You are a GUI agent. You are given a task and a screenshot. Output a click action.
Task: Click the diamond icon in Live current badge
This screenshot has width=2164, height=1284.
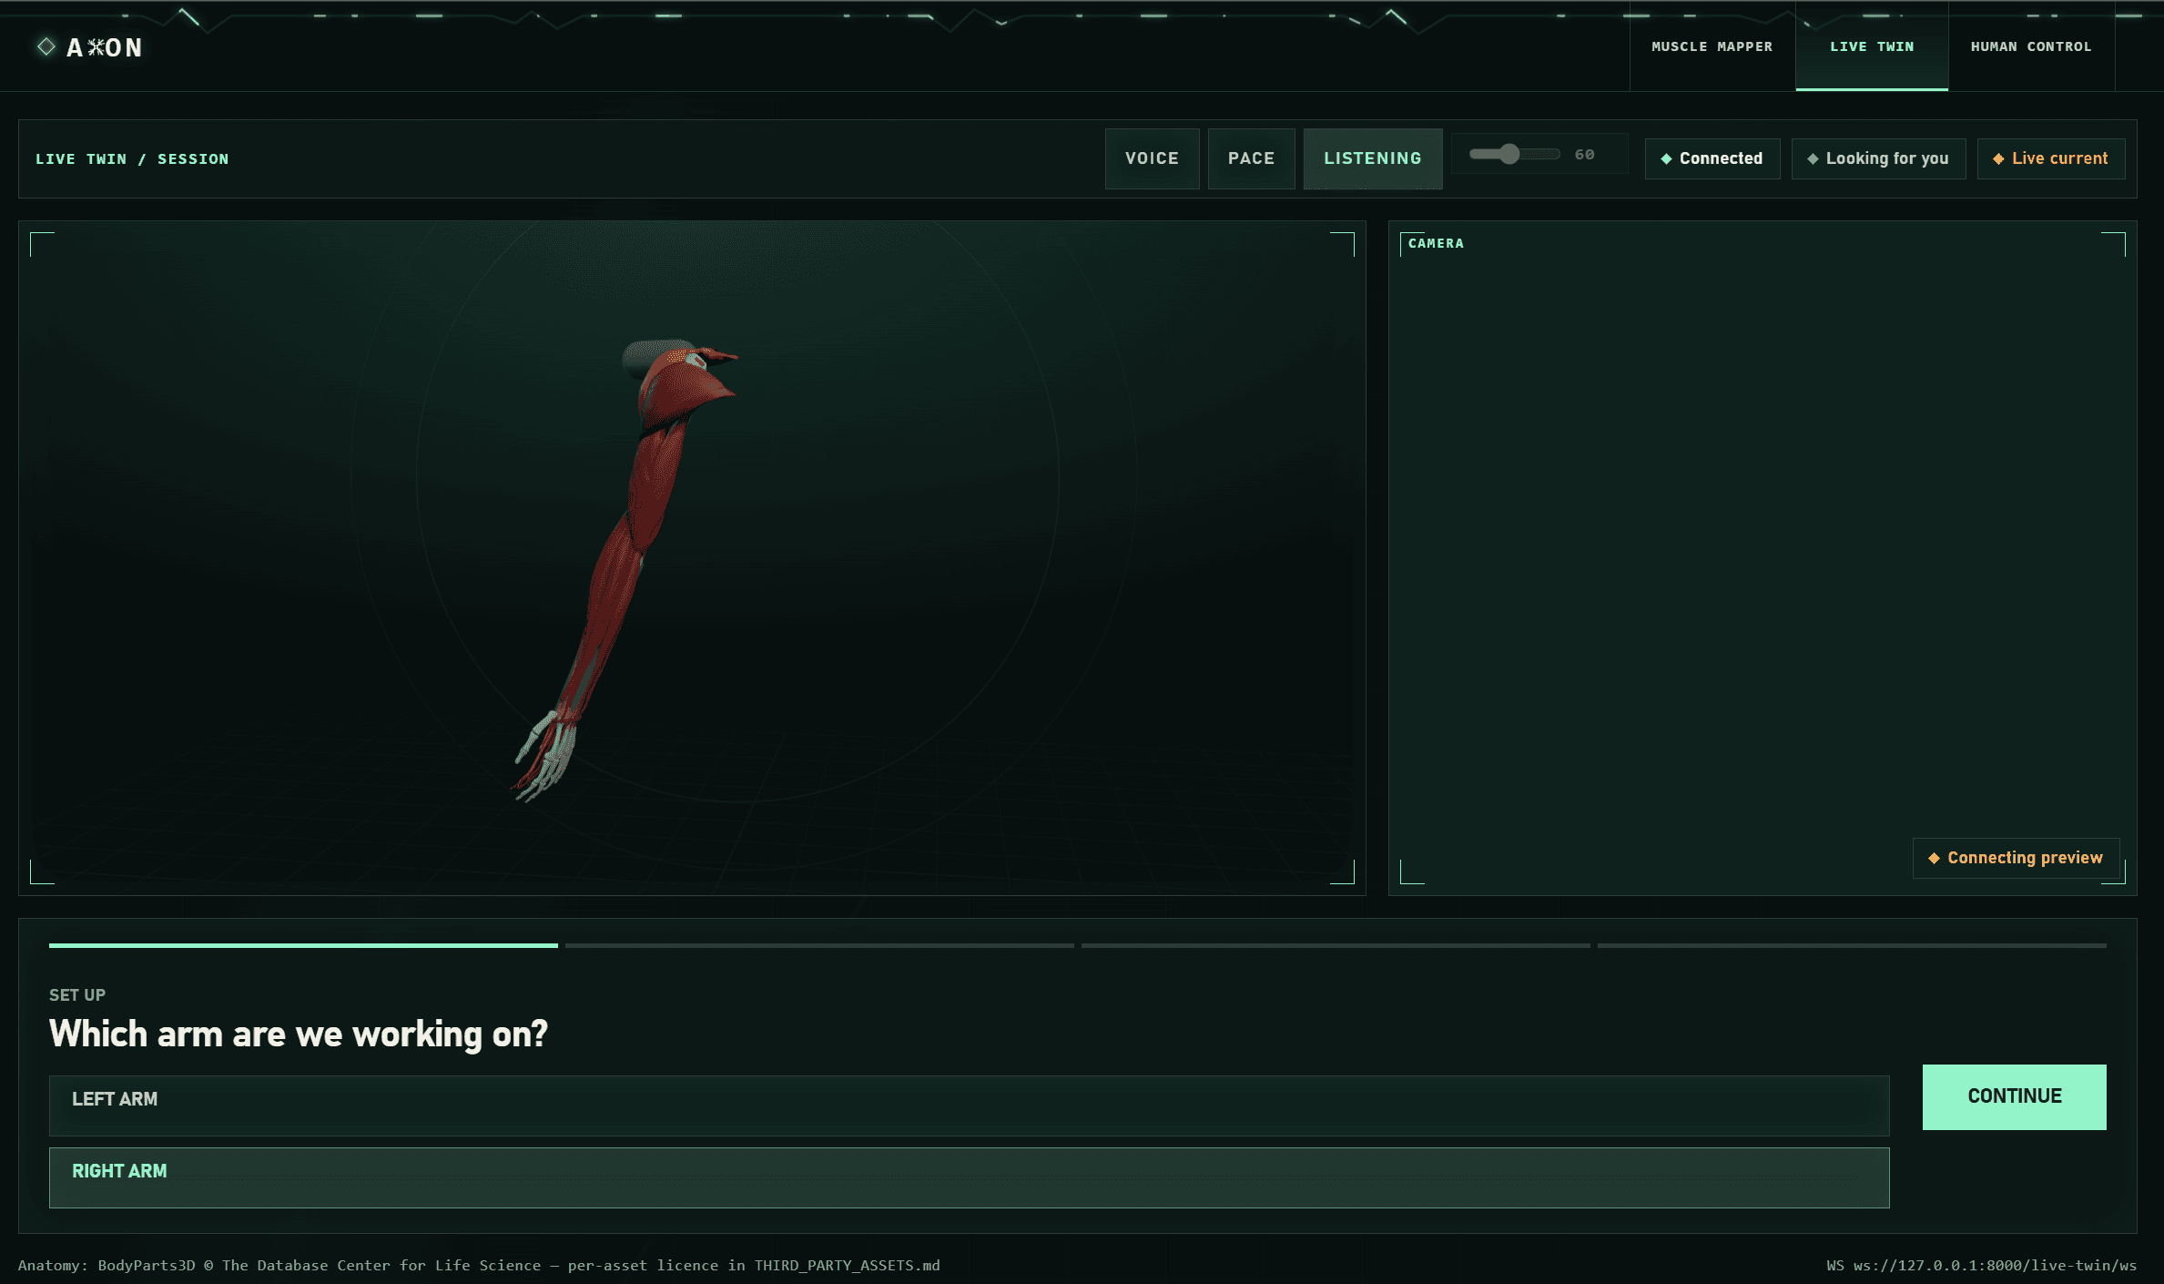(1998, 158)
